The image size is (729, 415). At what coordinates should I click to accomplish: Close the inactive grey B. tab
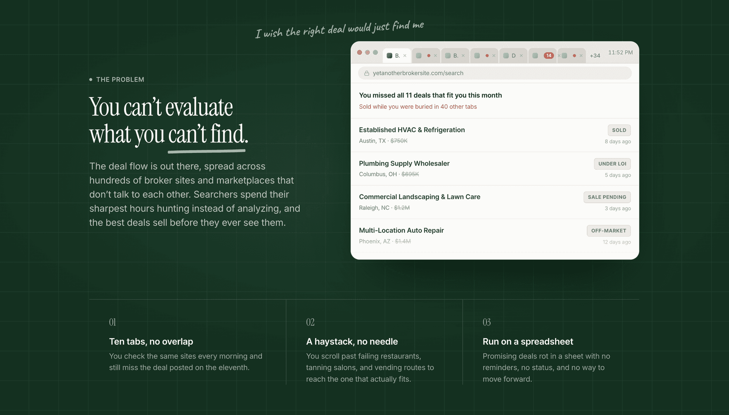point(463,56)
